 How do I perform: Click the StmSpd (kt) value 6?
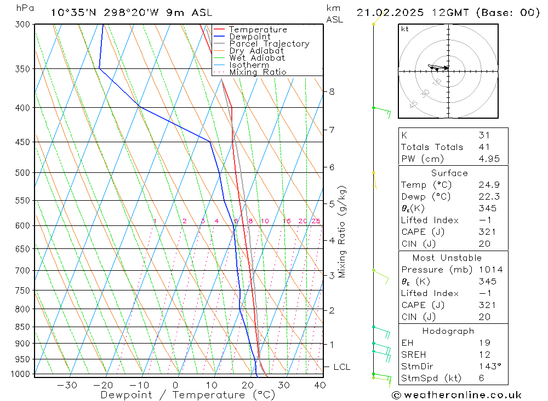482,378
